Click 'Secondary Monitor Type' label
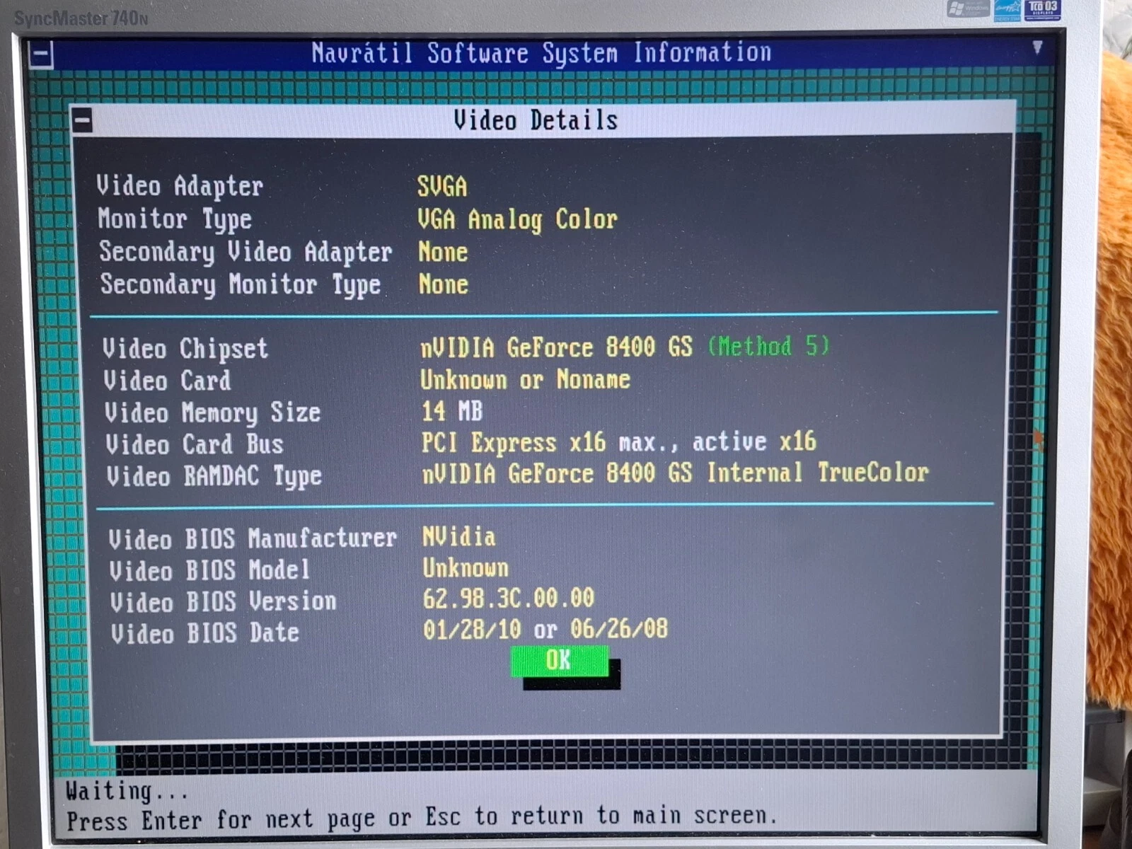The height and width of the screenshot is (849, 1132). point(241,284)
